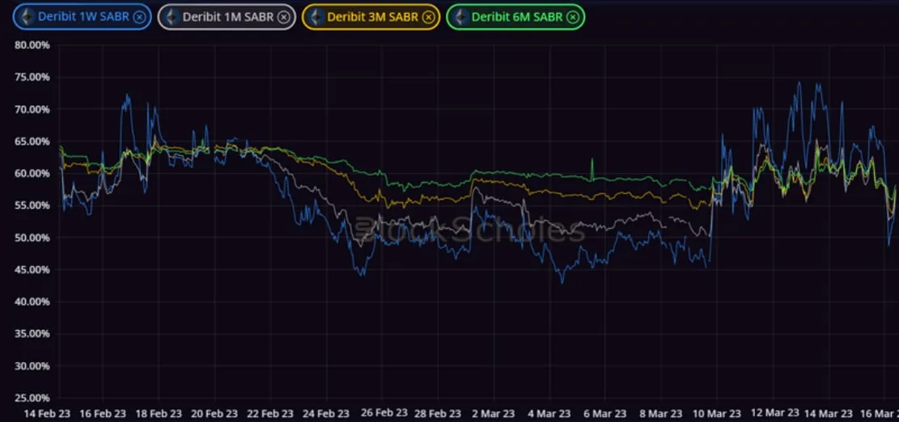Click the 25.00% y-axis label
Viewport: 899px width, 422px height.
point(32,398)
